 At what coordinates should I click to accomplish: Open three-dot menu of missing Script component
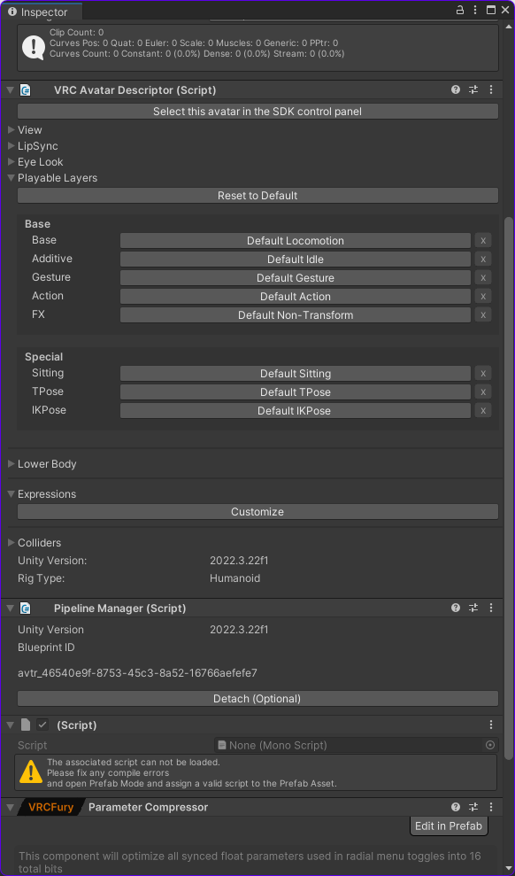491,725
